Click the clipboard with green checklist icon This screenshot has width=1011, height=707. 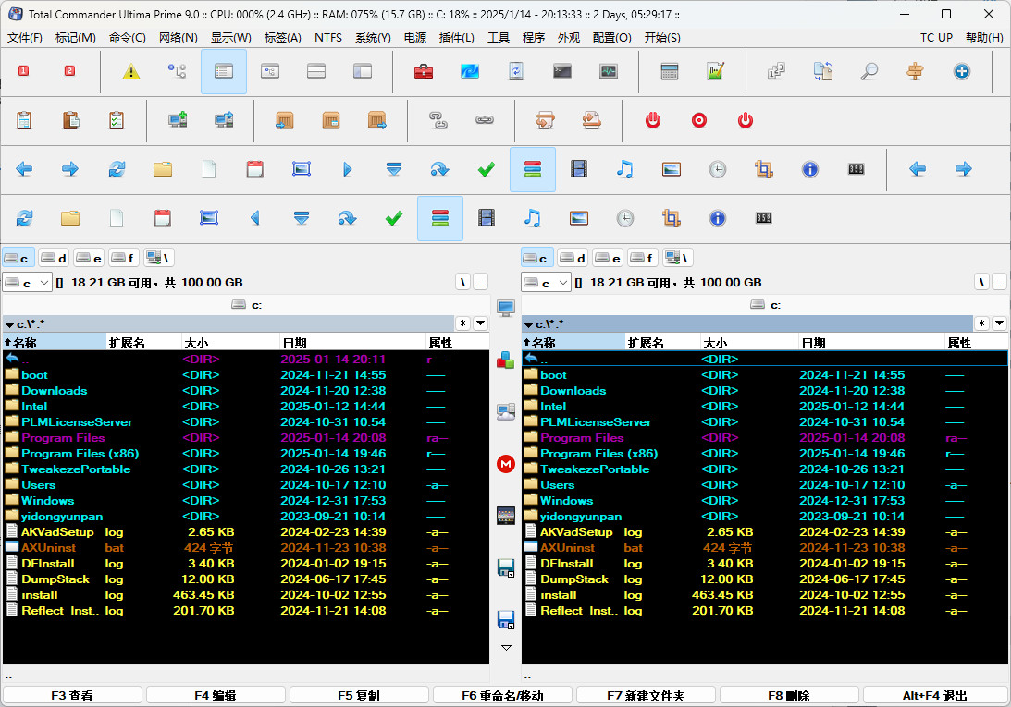(x=116, y=120)
